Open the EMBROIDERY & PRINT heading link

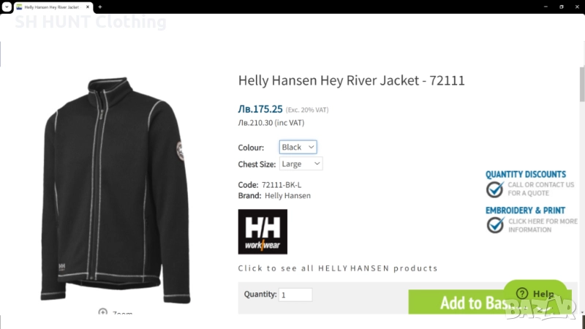coord(525,211)
